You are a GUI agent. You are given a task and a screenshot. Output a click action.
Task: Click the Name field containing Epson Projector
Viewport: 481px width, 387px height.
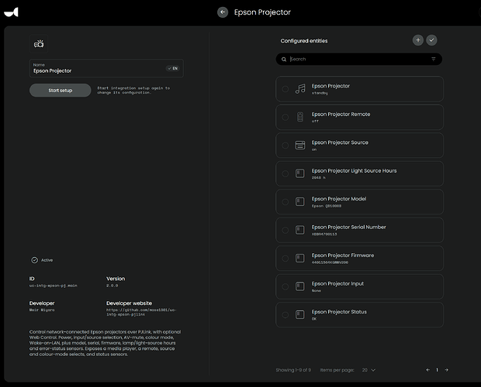point(106,68)
